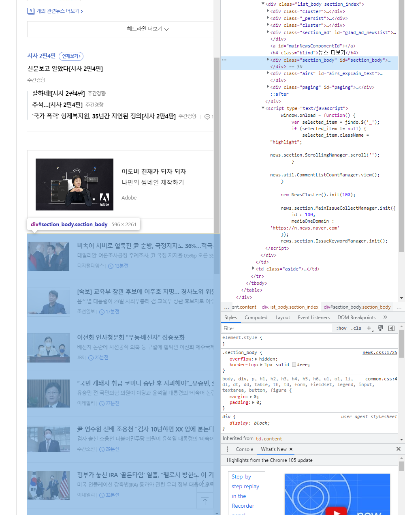Viewport: 405px width, 515px height.
Task: Select the a id mainNewsComponentId node
Action: [x=313, y=46]
